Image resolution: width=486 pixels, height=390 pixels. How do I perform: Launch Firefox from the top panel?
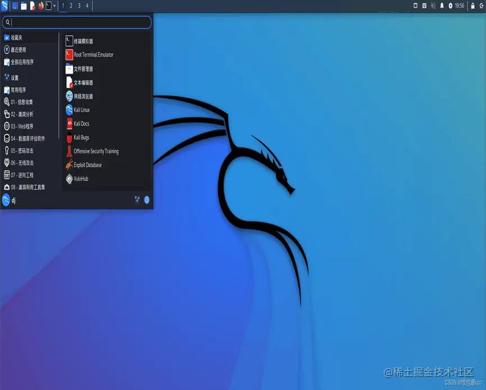(40, 6)
